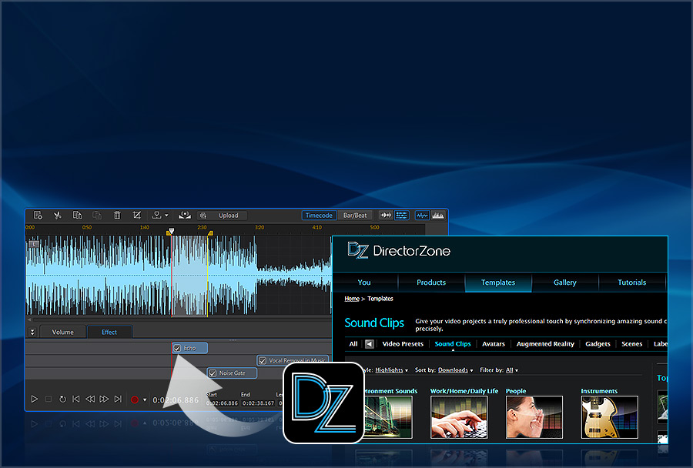This screenshot has width=693, height=468.
Task: Select the Augmented Reality category
Action: tap(545, 344)
